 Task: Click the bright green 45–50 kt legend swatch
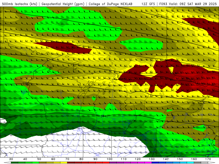pos(36,163)
